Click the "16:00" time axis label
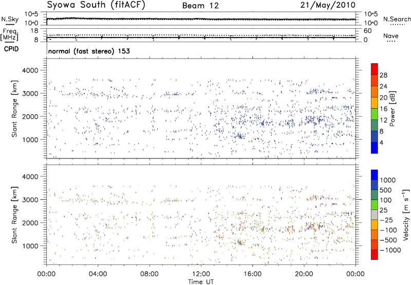Image resolution: width=411 pixels, height=285 pixels. click(252, 274)
